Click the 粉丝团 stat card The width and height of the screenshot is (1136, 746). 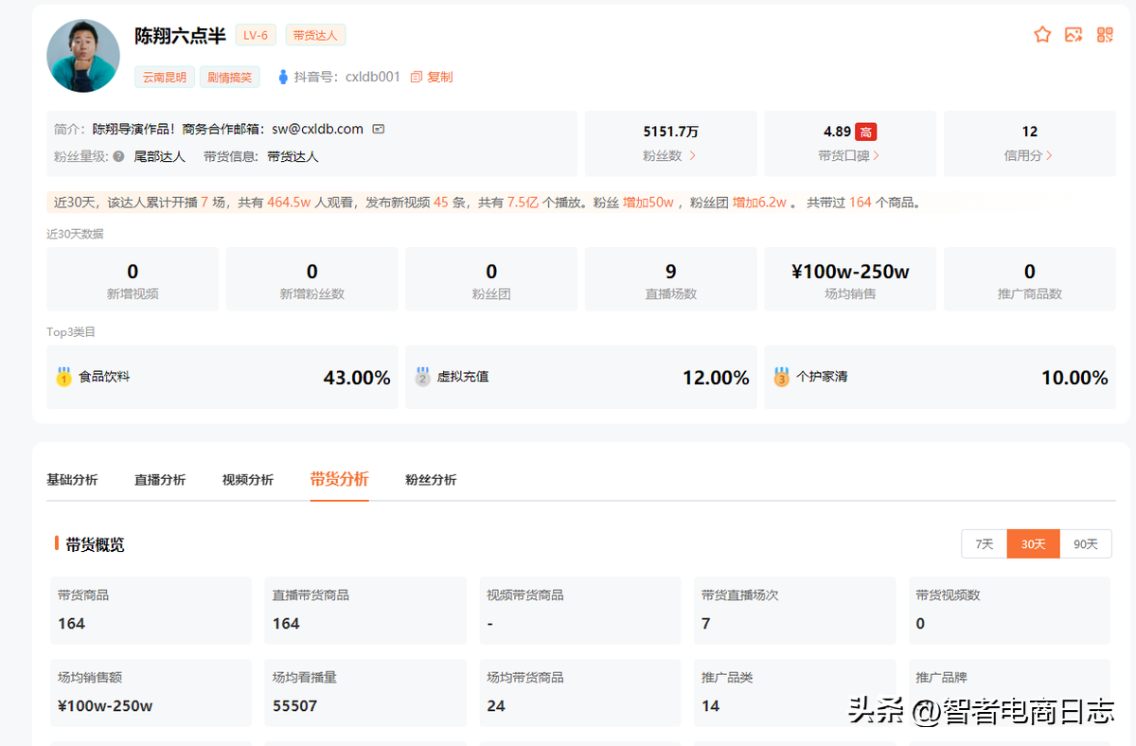point(491,279)
